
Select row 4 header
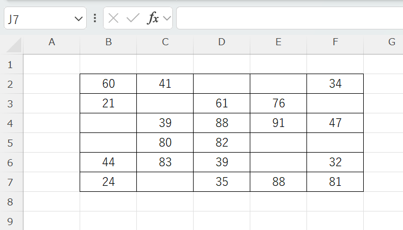10,123
